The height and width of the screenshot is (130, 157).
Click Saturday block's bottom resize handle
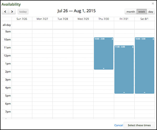144,93
